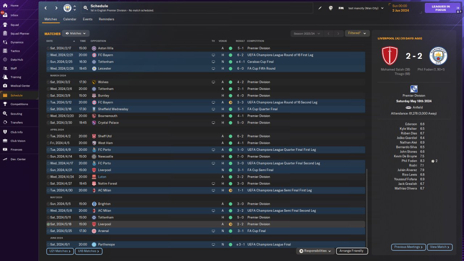Image resolution: width=464 pixels, height=261 pixels.
Task: Open Medical Center sidebar icon
Action: point(5,86)
